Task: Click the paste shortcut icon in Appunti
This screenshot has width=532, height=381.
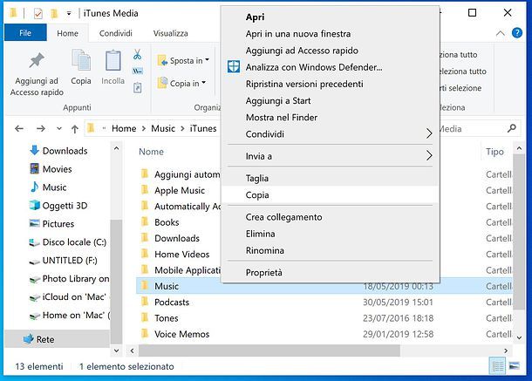Action: tap(138, 88)
